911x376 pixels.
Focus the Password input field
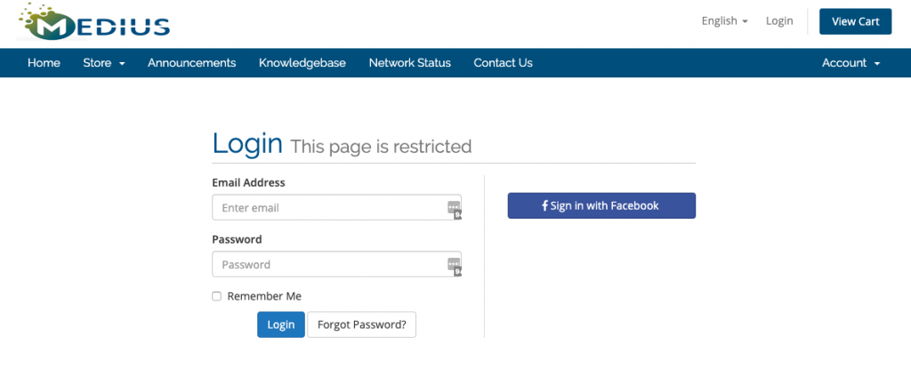coord(337,264)
